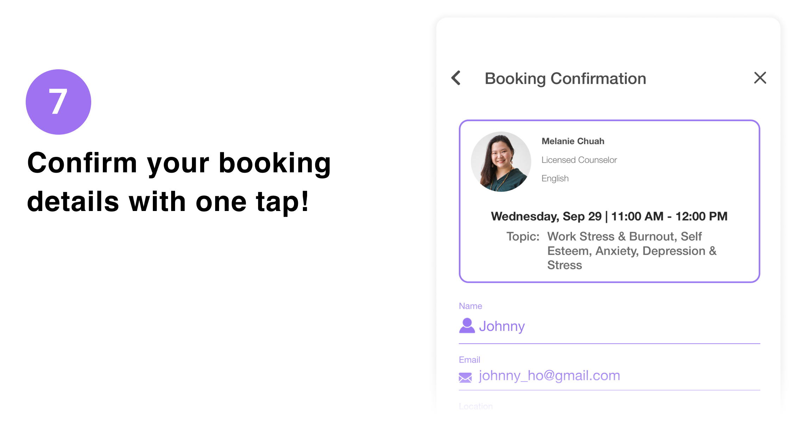Image resolution: width=810 pixels, height=422 pixels.
Task: Close the Booking Confirmation screen
Action: pyautogui.click(x=760, y=78)
